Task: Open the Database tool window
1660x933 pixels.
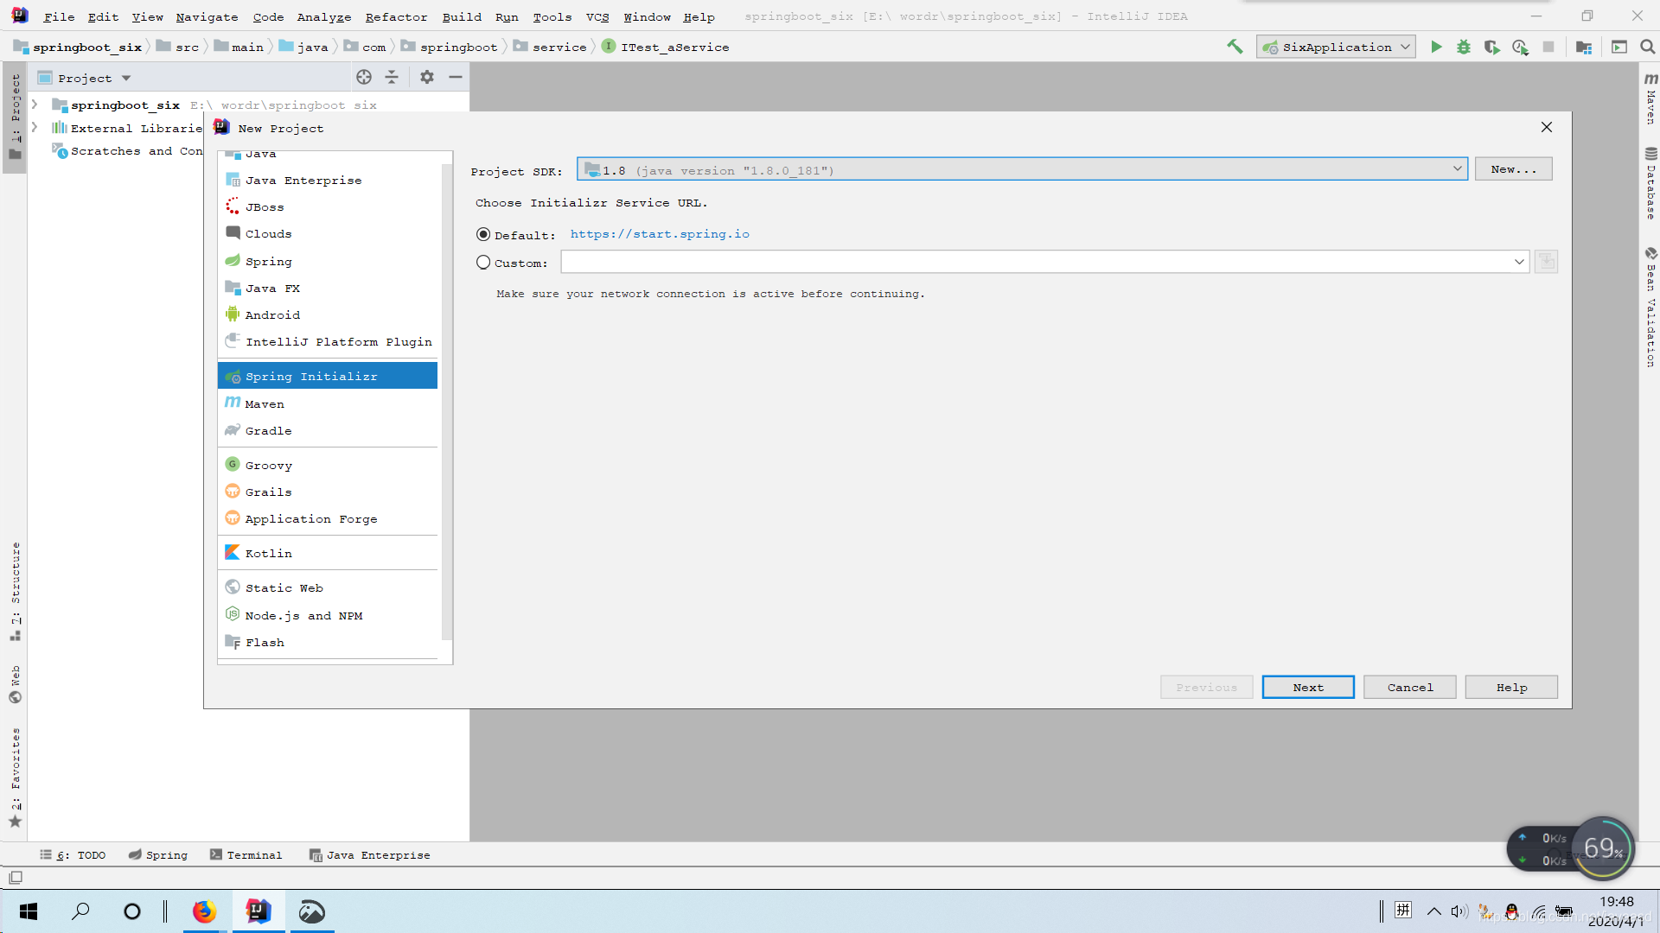Action: [x=1650, y=183]
